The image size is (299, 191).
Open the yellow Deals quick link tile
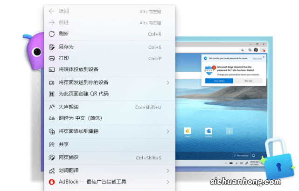188,131
